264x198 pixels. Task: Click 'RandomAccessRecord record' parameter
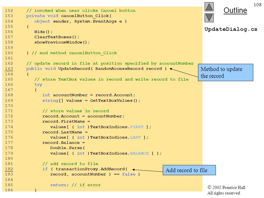[x=129, y=69]
